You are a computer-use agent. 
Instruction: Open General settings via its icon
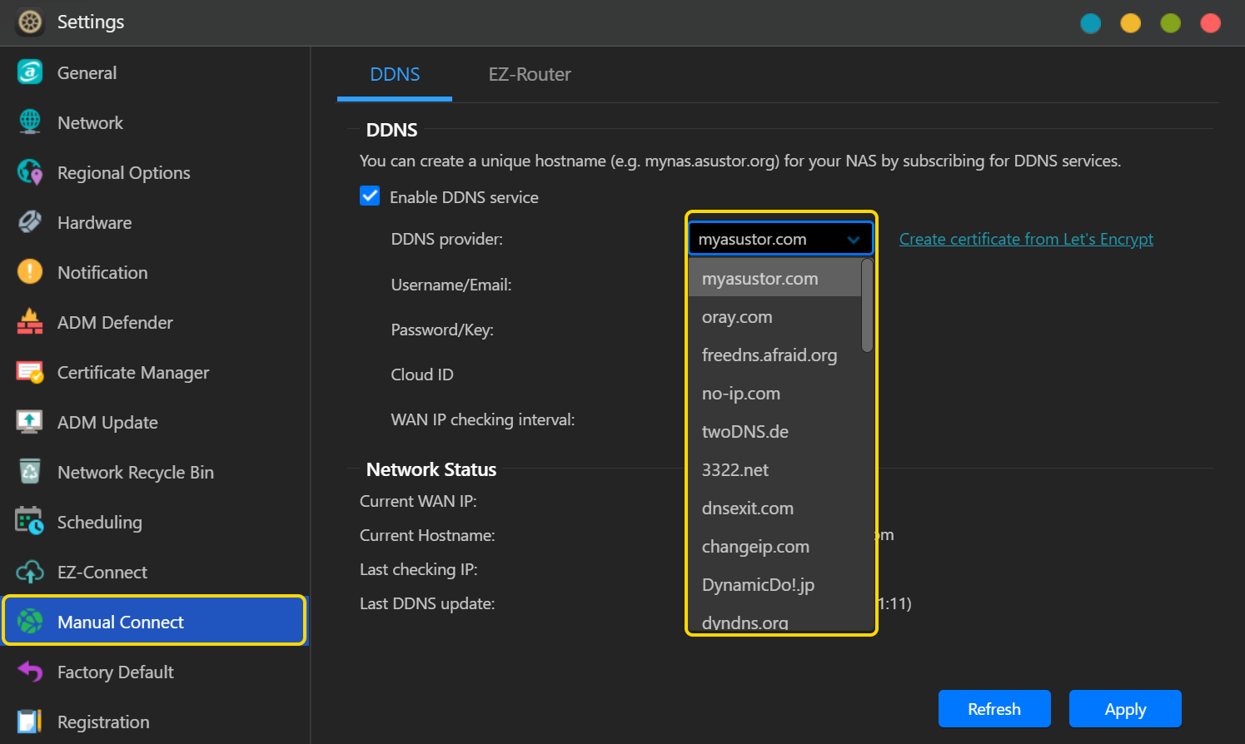pyautogui.click(x=30, y=72)
